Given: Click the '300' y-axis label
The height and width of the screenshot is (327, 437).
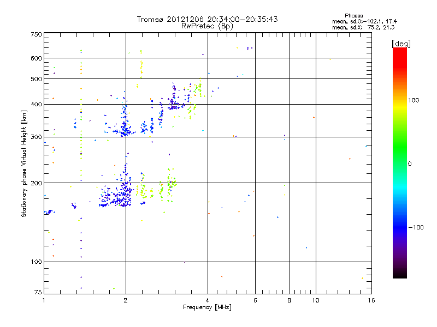Looking at the screenshot, I should point(36,137).
